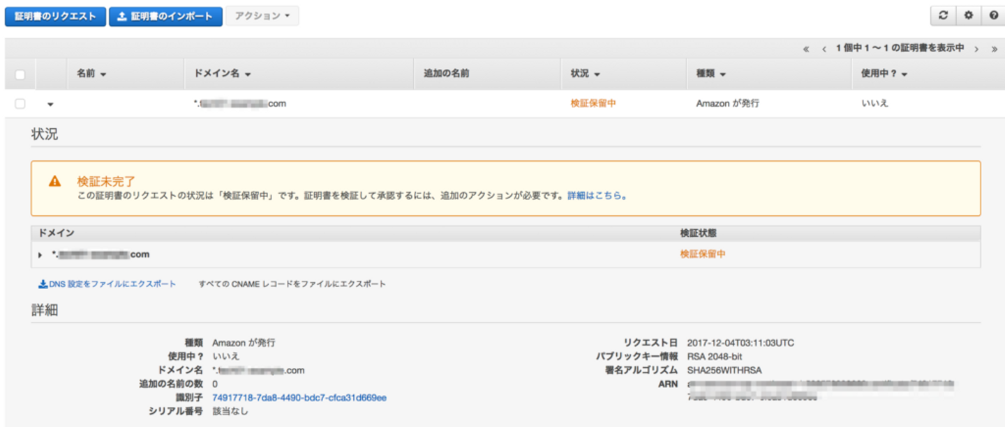Click 証明書のインポート button
The height and width of the screenshot is (427, 1005).
[x=165, y=17]
